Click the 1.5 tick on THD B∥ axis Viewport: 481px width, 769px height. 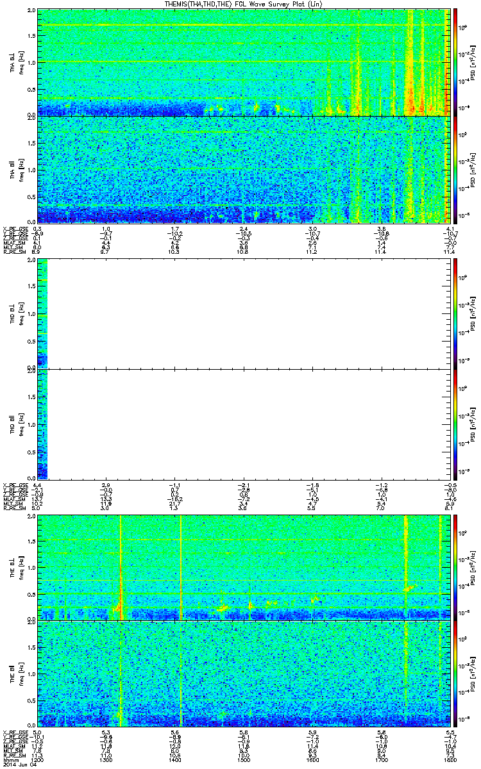pos(31,397)
